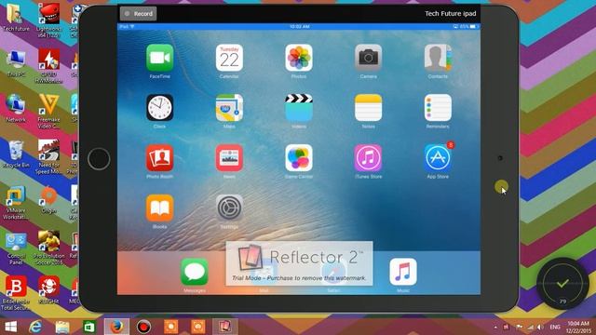Viewport: 596px width, 335px height.
Task: Open Freemake Video Converter desktop shortcut
Action: tap(48, 112)
